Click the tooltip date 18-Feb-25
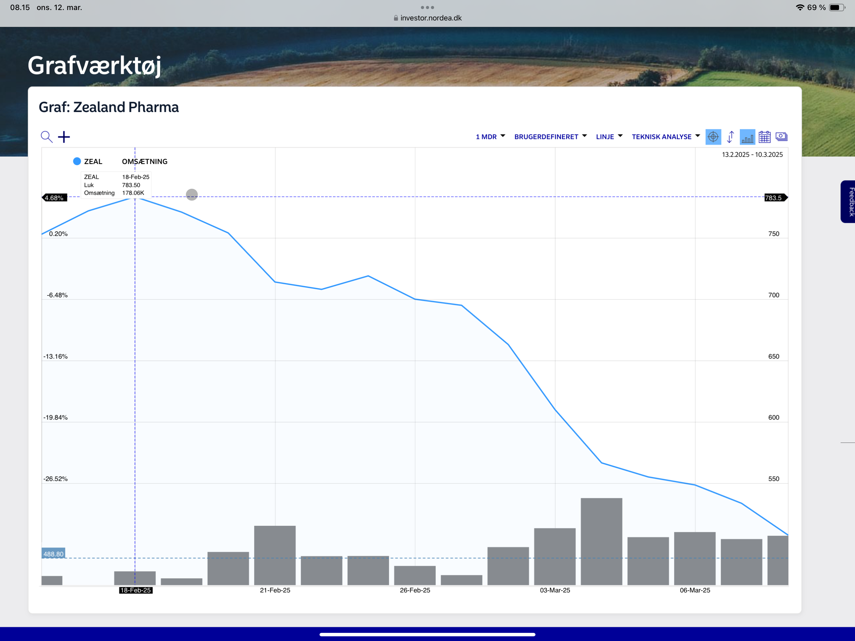The width and height of the screenshot is (855, 641). [x=136, y=177]
